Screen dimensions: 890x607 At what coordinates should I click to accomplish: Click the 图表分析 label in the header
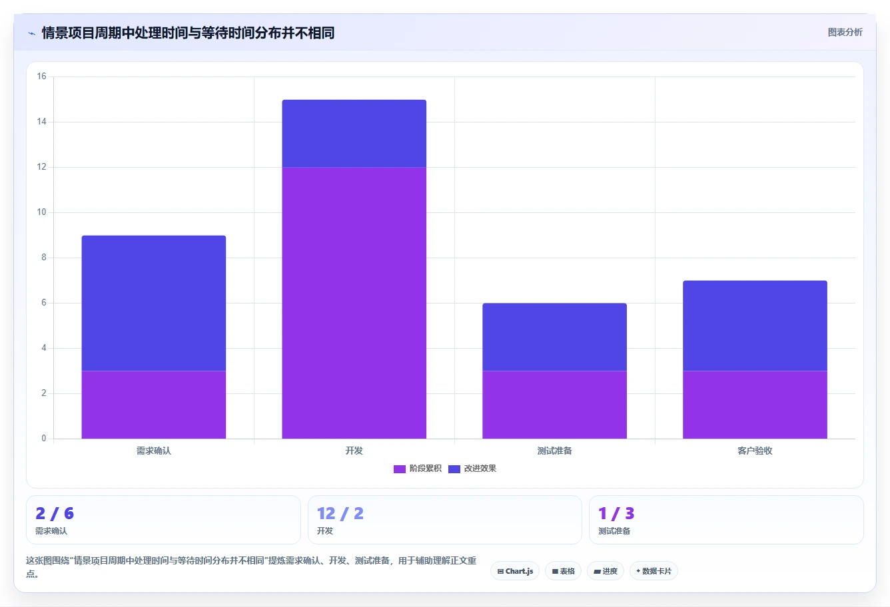coord(845,32)
